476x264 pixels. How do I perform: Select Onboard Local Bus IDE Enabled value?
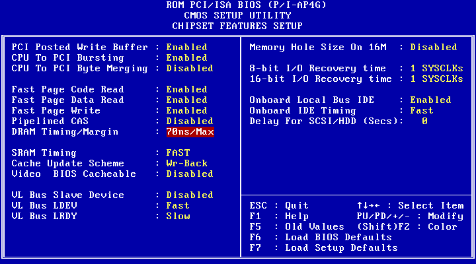pyautogui.click(x=430, y=100)
